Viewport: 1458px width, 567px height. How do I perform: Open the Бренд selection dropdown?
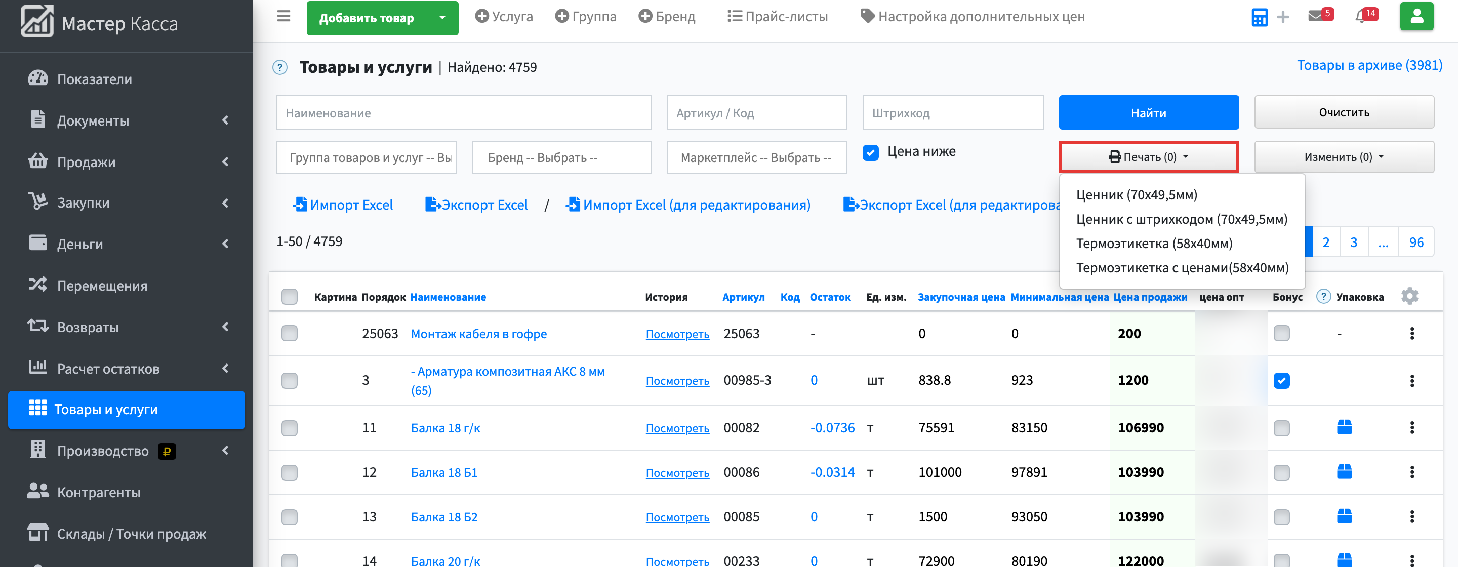561,157
